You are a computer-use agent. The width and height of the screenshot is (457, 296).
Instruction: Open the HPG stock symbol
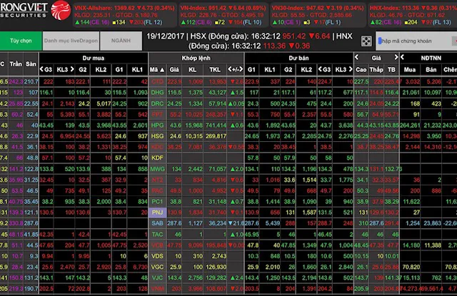tap(157, 125)
